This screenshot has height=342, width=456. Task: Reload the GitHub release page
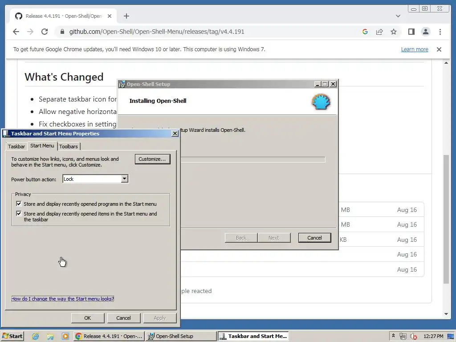tap(45, 32)
